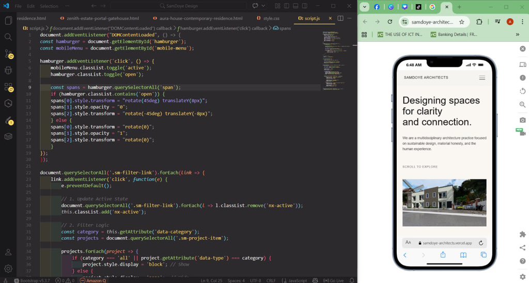Switch to the Facebook tab in Chrome
Viewport: 529px width, 283px height.
click(x=377, y=7)
